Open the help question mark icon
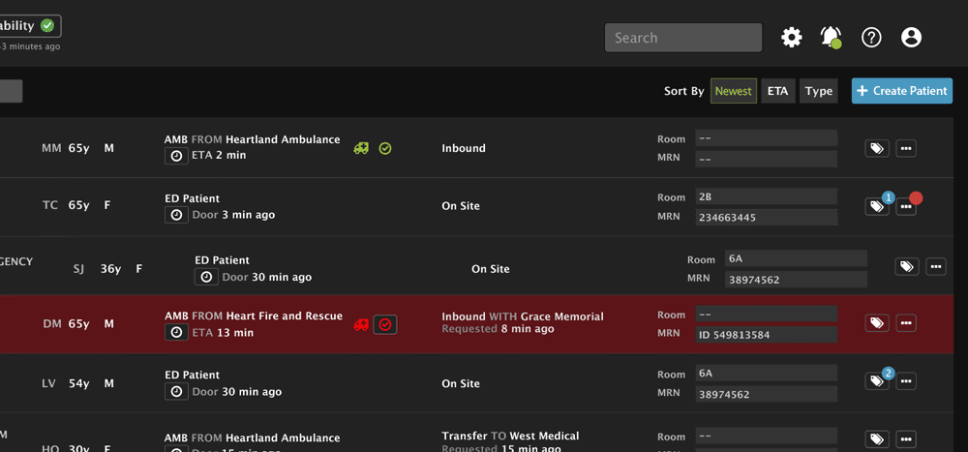This screenshot has width=968, height=452. pyautogui.click(x=871, y=38)
